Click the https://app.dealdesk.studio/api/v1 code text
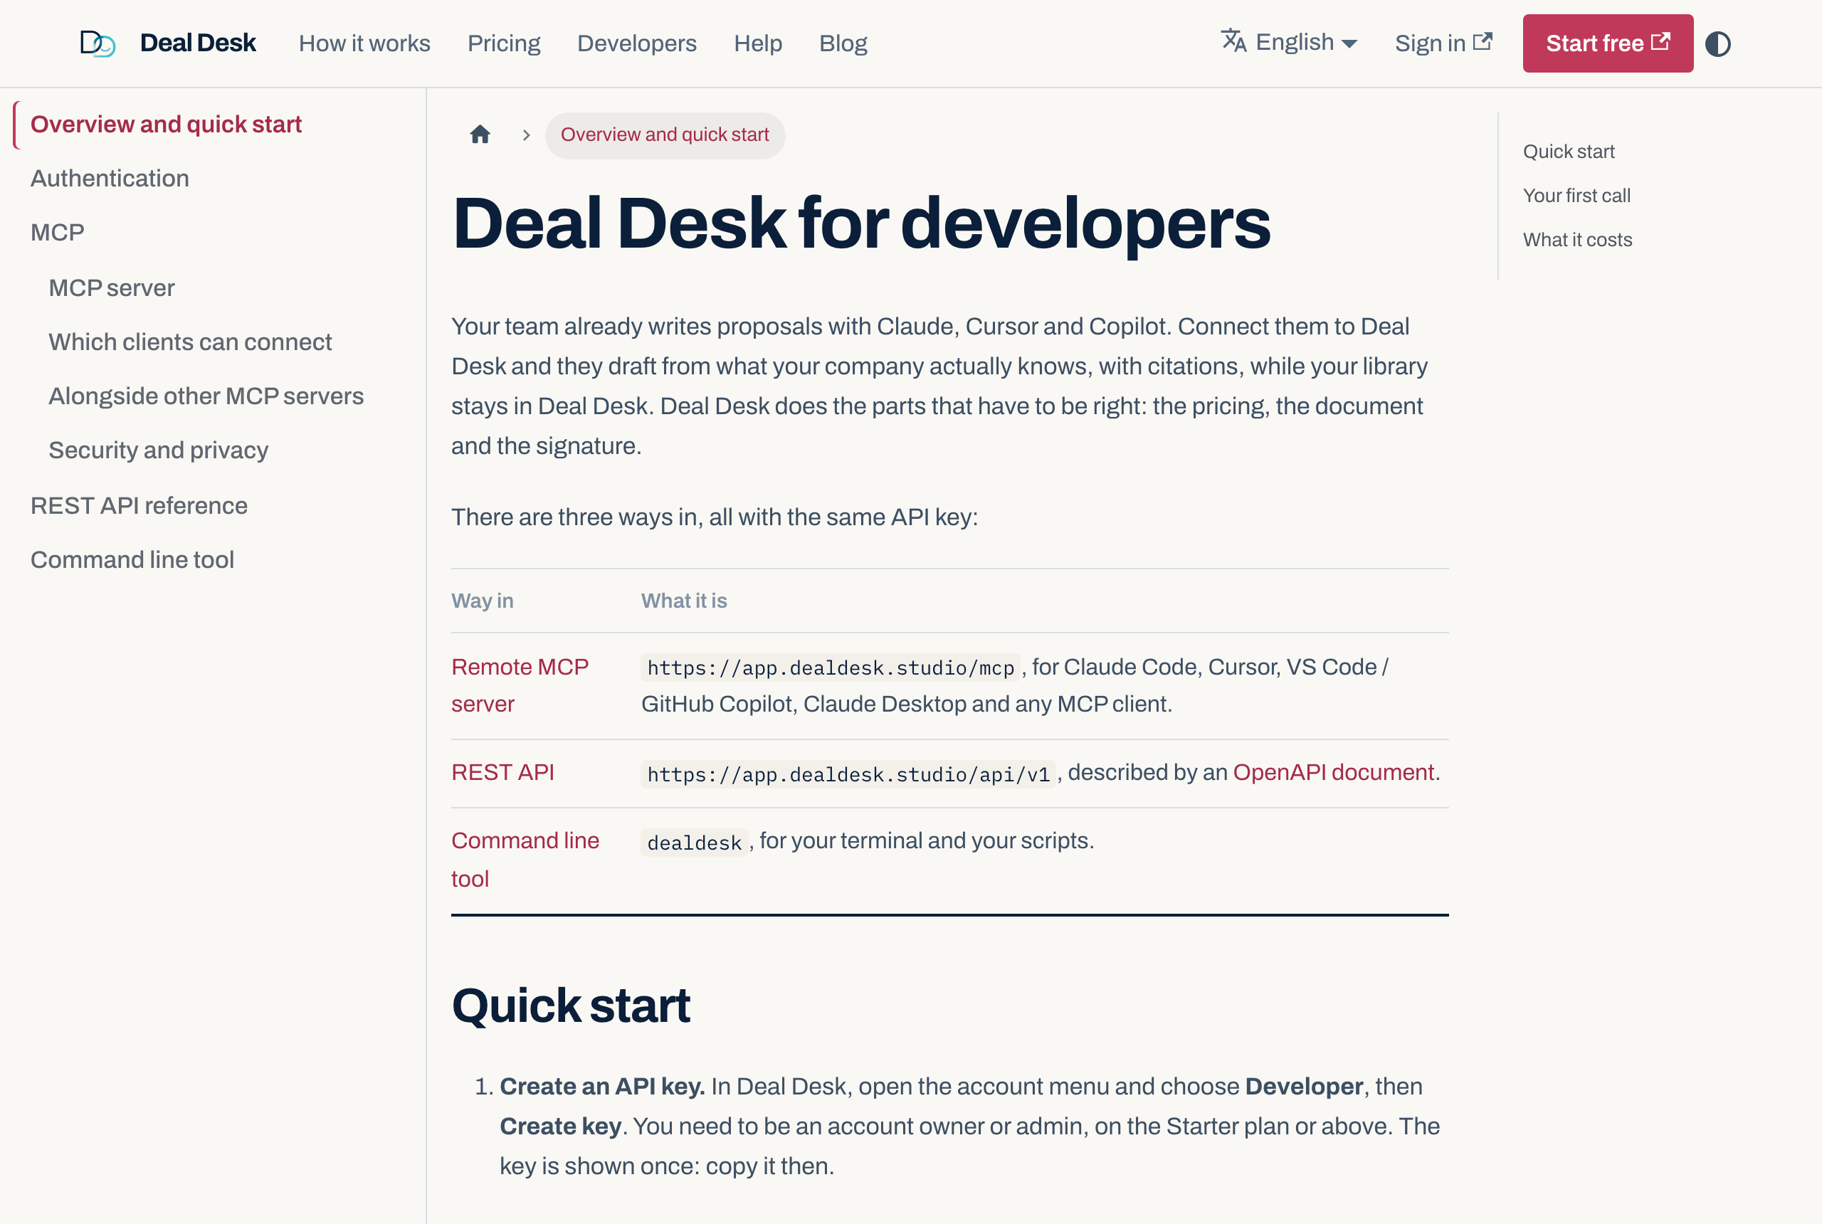 point(848,774)
